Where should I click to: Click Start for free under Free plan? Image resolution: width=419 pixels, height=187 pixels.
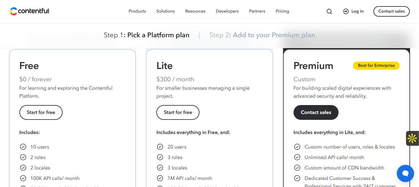tap(41, 112)
